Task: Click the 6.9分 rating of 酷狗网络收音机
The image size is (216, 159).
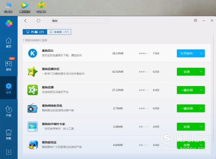Action: point(156,108)
